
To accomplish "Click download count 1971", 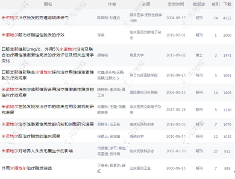I will pyautogui.click(x=227, y=55).
